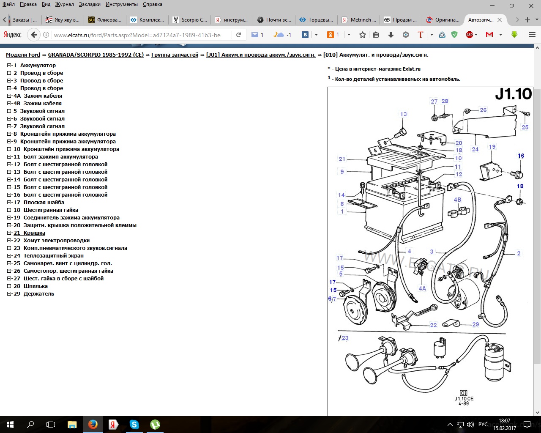Screen dimensions: 541x433
Task: Click the volume icon in system tray
Action: coord(470,424)
